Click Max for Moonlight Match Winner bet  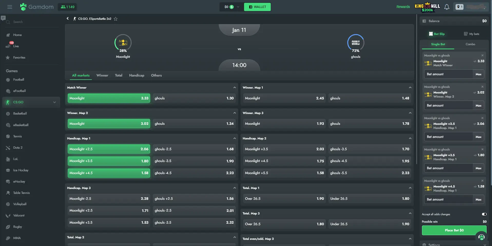(478, 74)
